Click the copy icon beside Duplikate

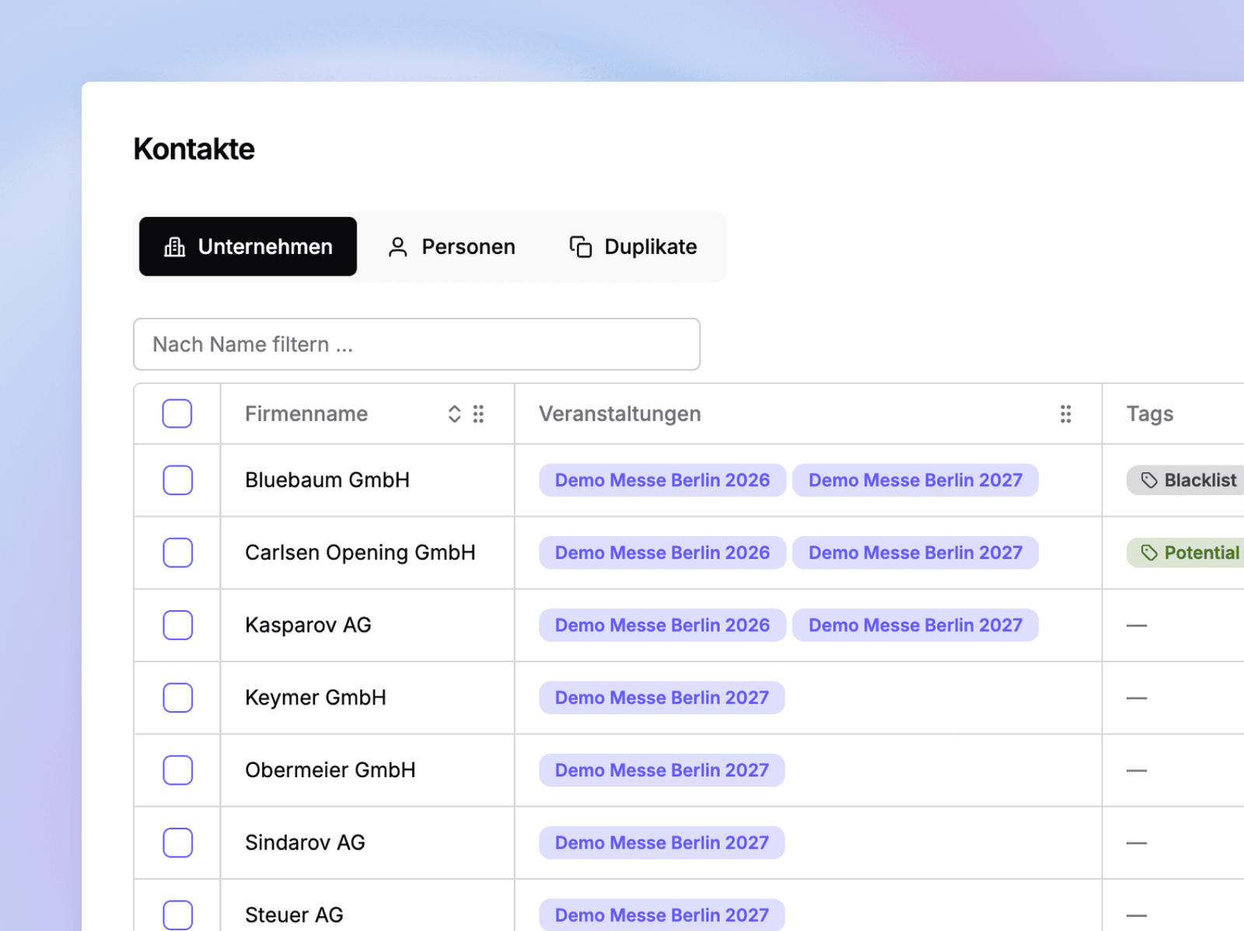581,247
